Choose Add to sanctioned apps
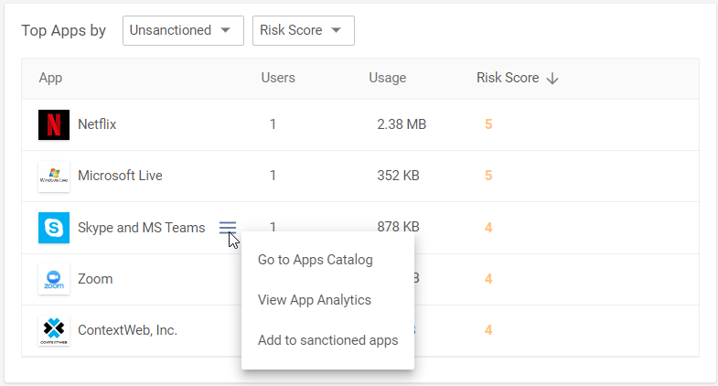 (x=327, y=340)
